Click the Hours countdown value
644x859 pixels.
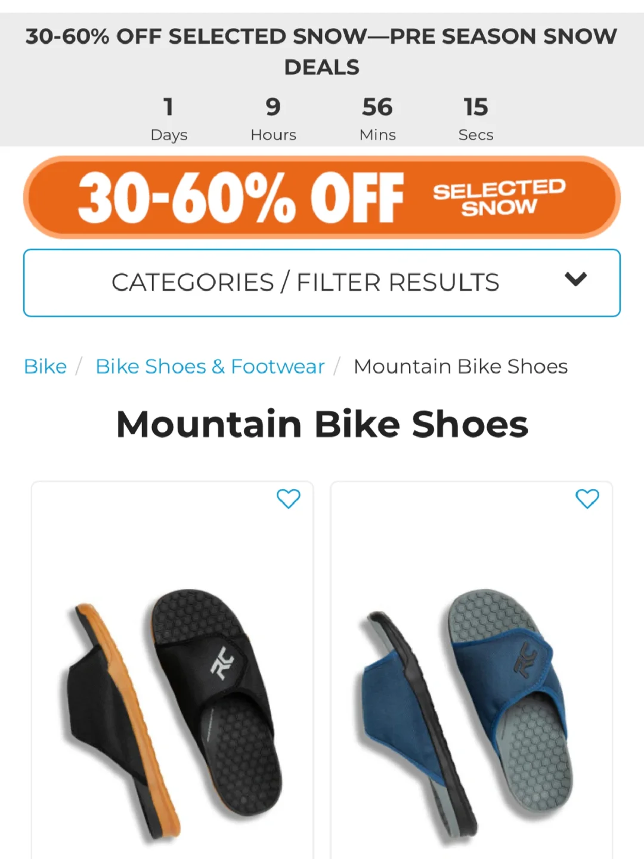pyautogui.click(x=273, y=107)
